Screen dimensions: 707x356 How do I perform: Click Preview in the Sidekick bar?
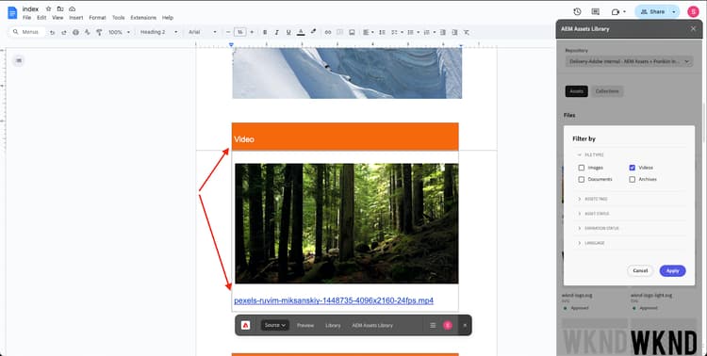(x=305, y=325)
